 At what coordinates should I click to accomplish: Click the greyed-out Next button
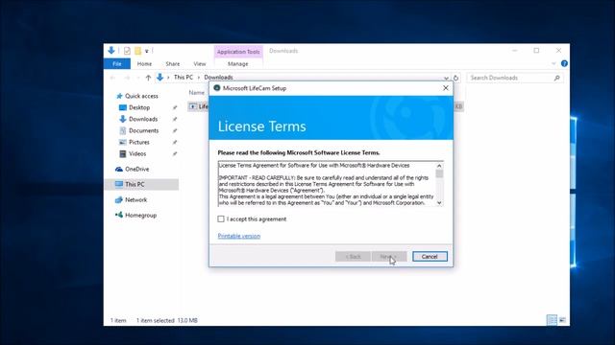(x=388, y=257)
